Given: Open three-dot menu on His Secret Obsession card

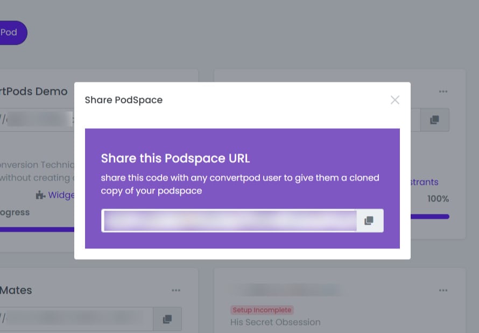Looking at the screenshot, I should coord(443,290).
